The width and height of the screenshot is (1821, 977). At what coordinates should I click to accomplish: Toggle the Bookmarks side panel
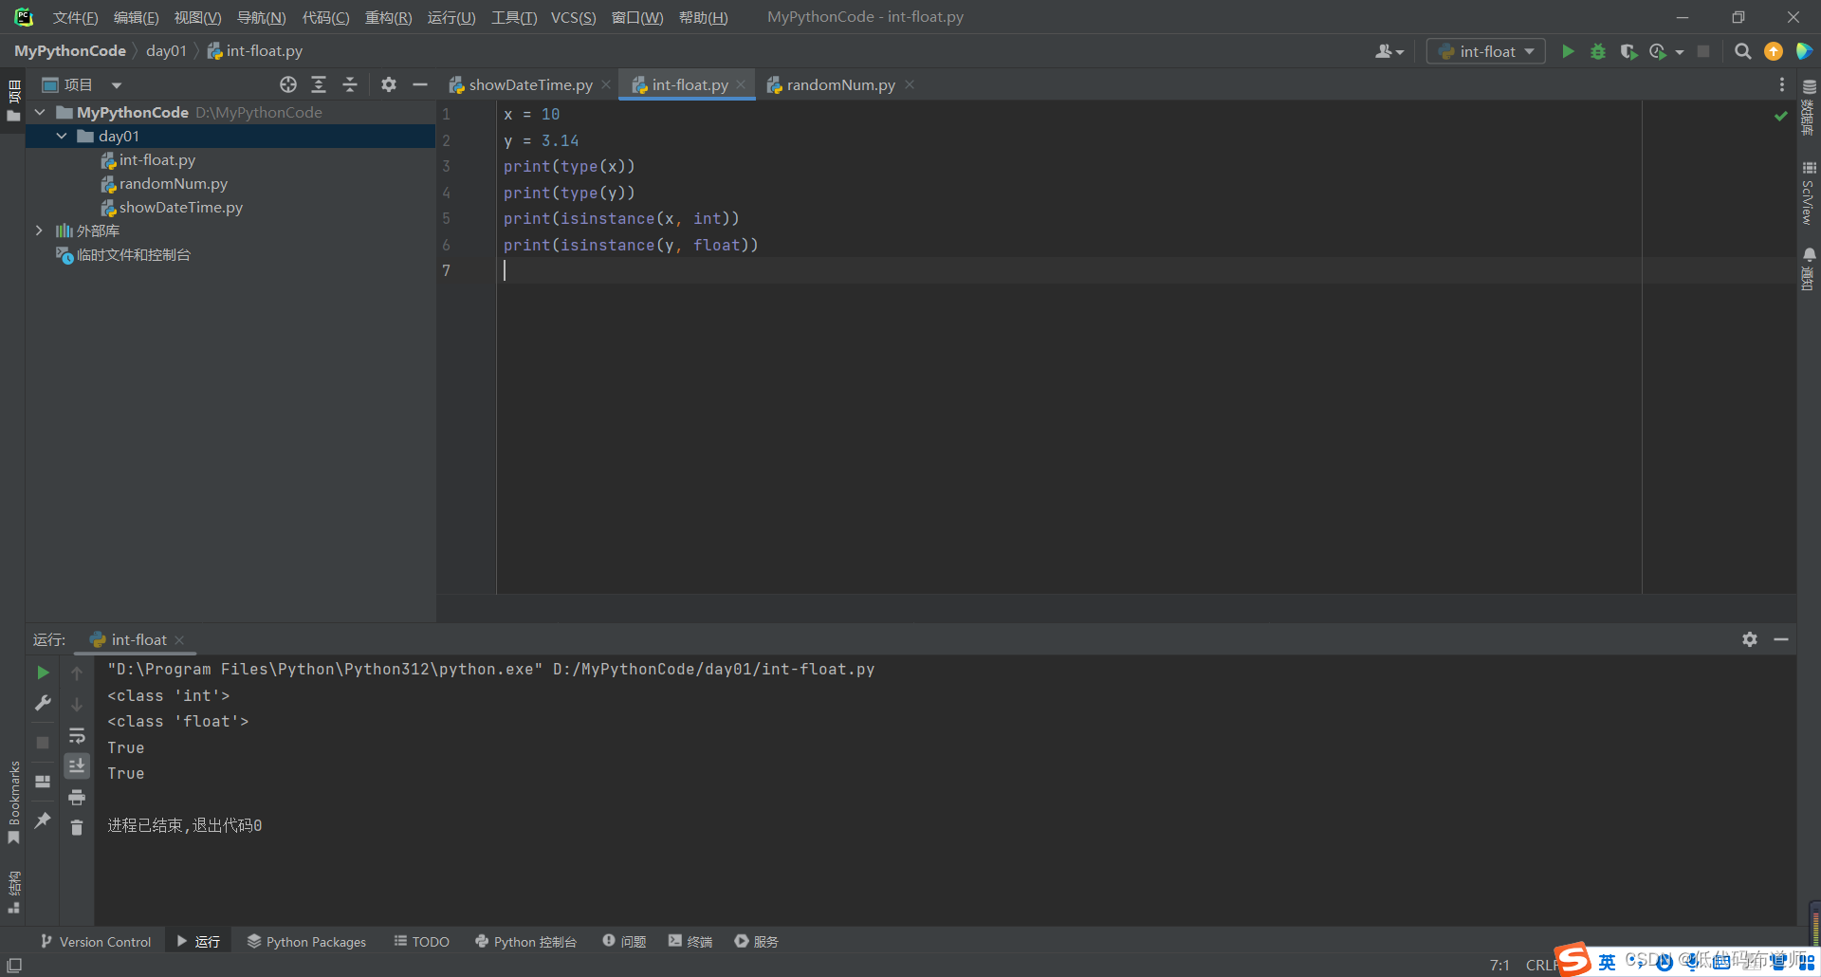pos(13,802)
